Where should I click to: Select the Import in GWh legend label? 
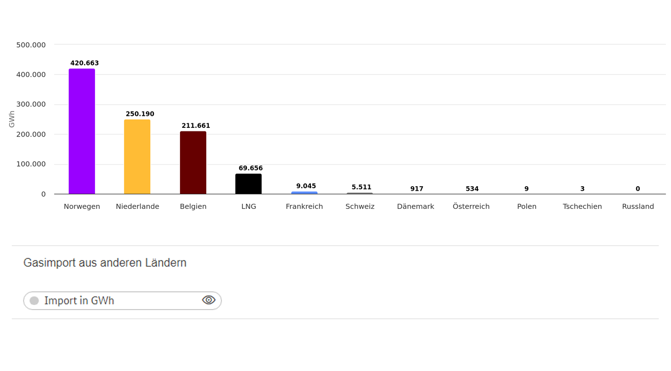[79, 301]
